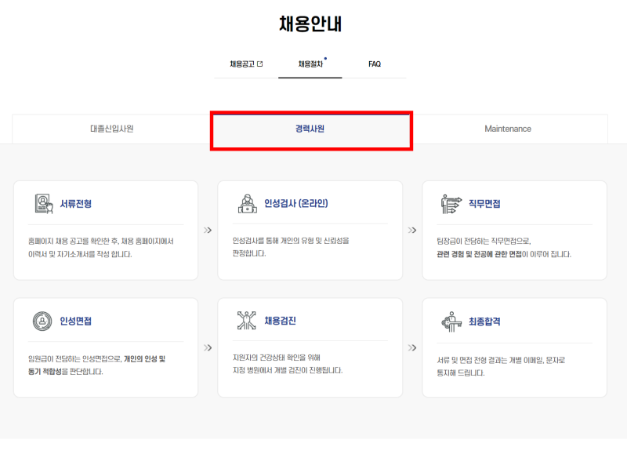Select the 채용검진 health check icon
Image resolution: width=627 pixels, height=465 pixels.
(246, 321)
